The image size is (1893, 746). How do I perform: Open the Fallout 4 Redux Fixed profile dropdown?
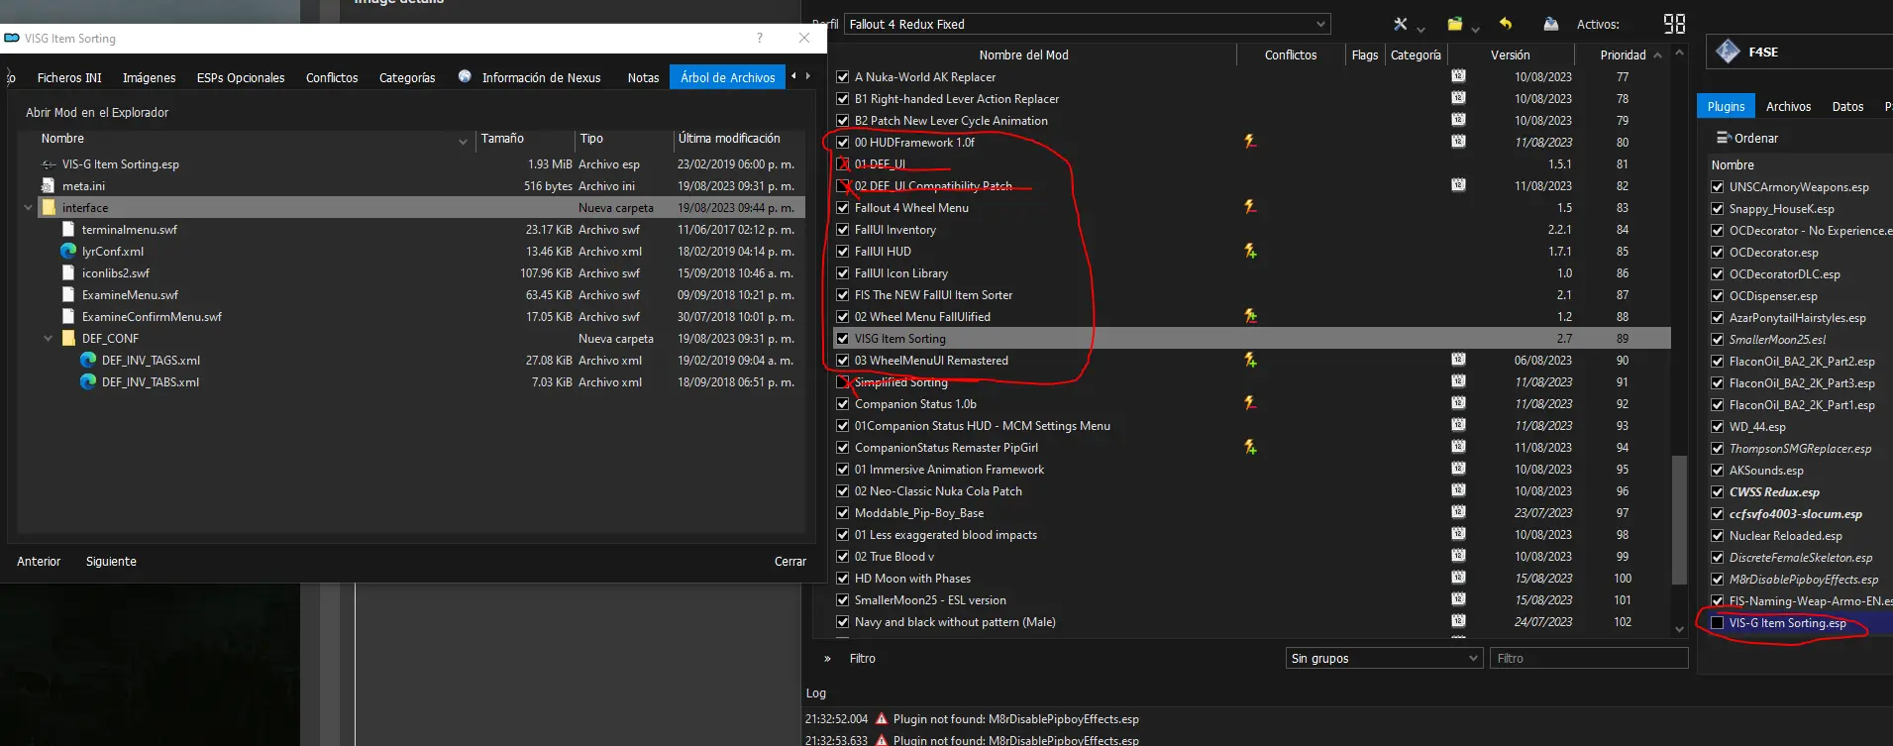click(x=1087, y=24)
